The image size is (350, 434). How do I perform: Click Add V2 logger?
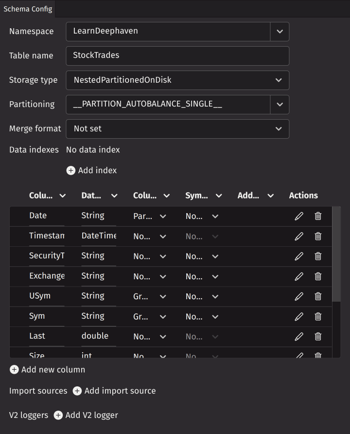coord(86,416)
